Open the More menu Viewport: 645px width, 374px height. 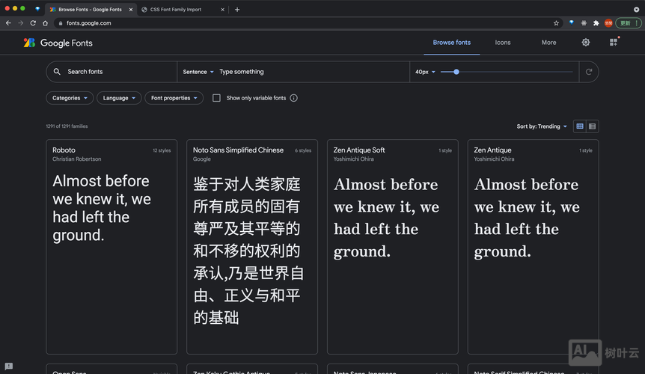(548, 43)
